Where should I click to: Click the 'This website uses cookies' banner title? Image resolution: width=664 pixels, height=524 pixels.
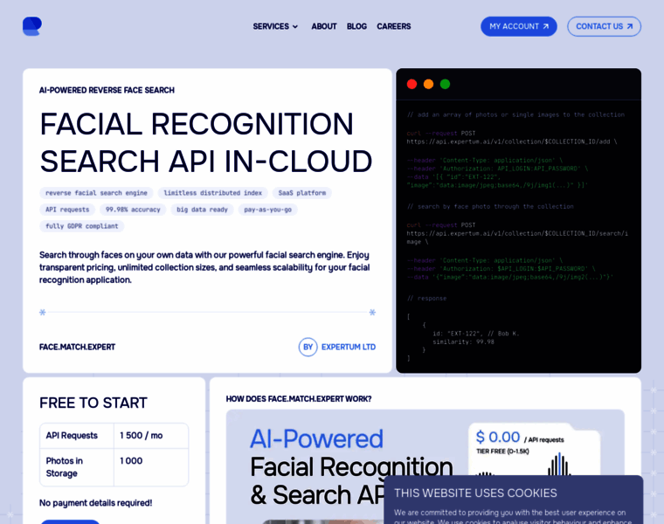coord(475,493)
